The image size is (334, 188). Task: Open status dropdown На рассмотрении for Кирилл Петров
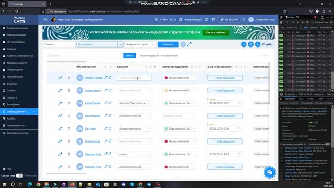(x=180, y=78)
